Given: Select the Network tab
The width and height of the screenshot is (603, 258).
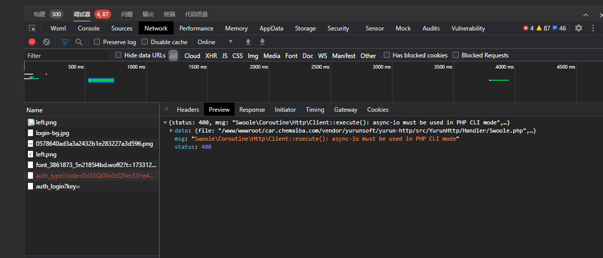Looking at the screenshot, I should (x=156, y=28).
